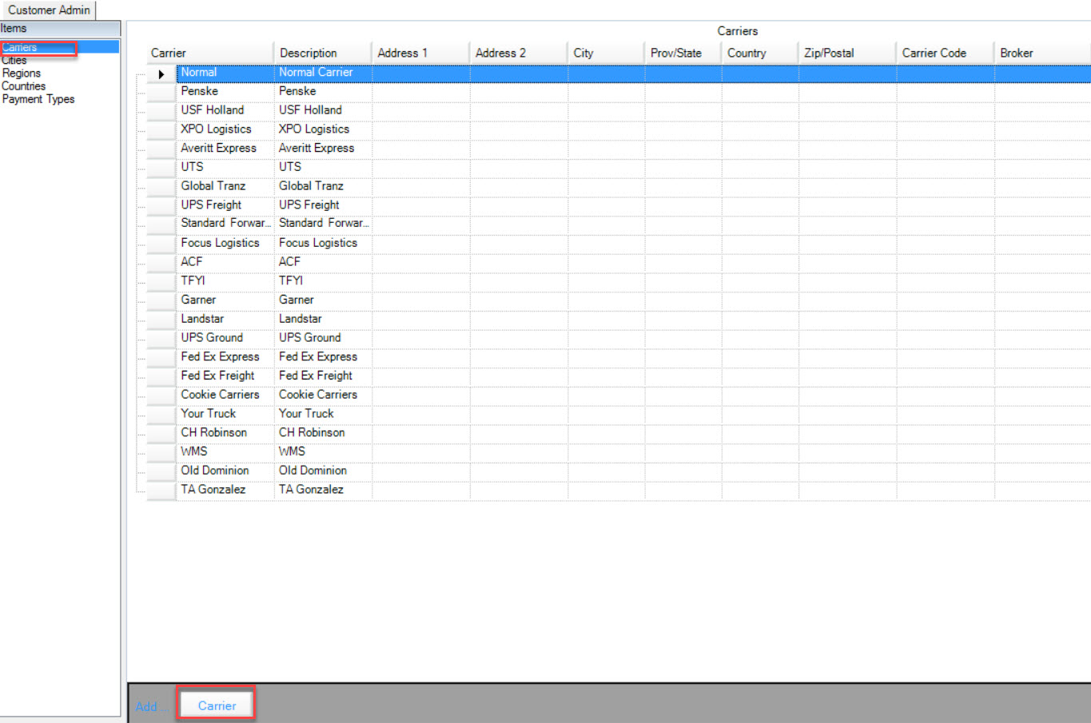Select the Your Truck carrier cell
The width and height of the screenshot is (1091, 723).
pyautogui.click(x=225, y=414)
